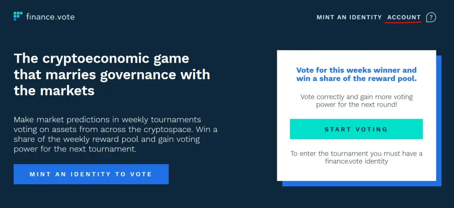Click 'power for the next round!' text
Viewport: 454px width, 208px height.
pyautogui.click(x=356, y=105)
